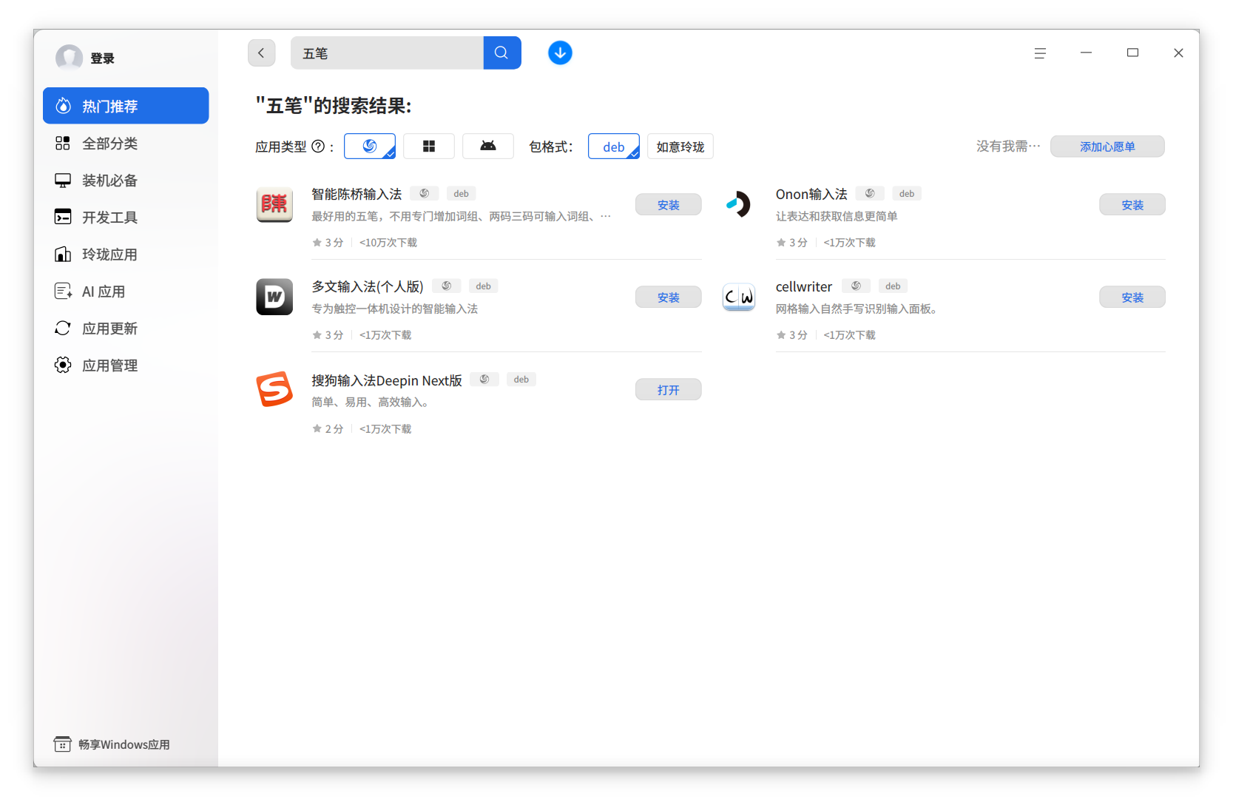Open 应用更新 in sidebar
Viewport: 1233px width, 805px height.
[126, 328]
